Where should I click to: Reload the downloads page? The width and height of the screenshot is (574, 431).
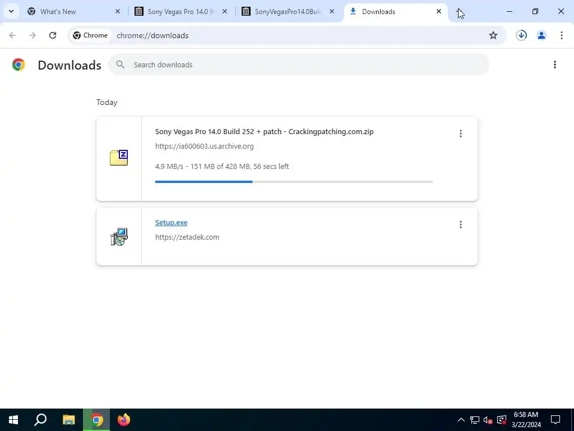(53, 35)
